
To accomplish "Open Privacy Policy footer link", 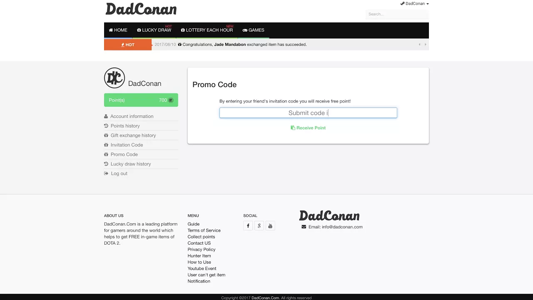I will pos(201,250).
